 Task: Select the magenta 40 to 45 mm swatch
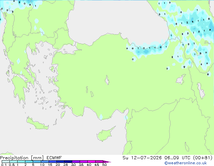point(91,162)
